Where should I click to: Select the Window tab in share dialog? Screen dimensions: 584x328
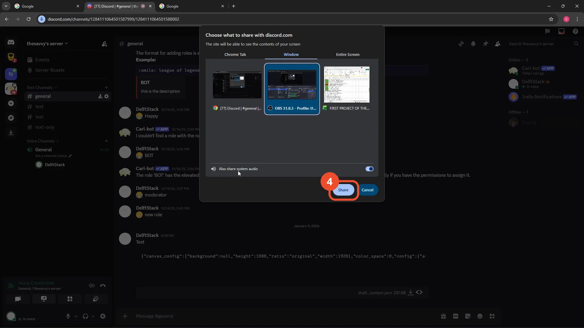[x=291, y=54]
